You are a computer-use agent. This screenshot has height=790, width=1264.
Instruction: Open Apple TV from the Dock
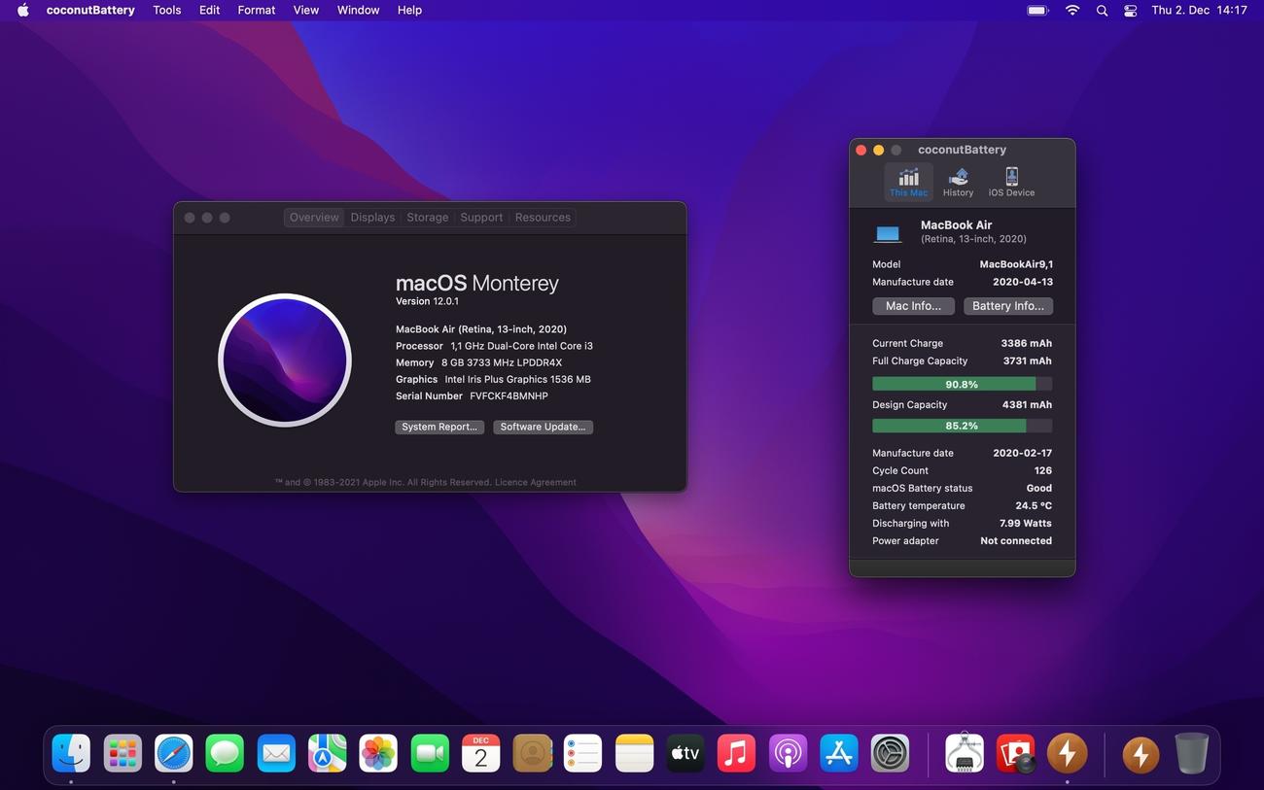pyautogui.click(x=685, y=753)
